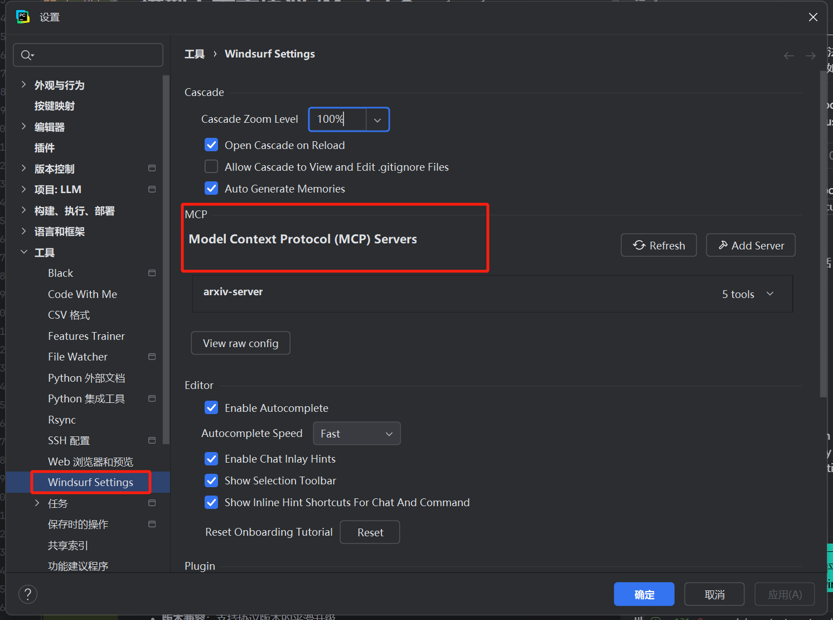Expand 版本控制 tree node
Image resolution: width=833 pixels, height=620 pixels.
tap(23, 169)
